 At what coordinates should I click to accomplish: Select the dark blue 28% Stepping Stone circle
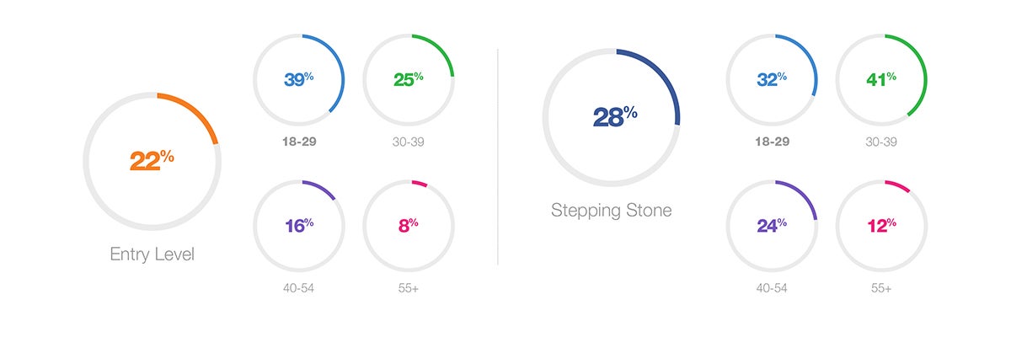pos(611,117)
